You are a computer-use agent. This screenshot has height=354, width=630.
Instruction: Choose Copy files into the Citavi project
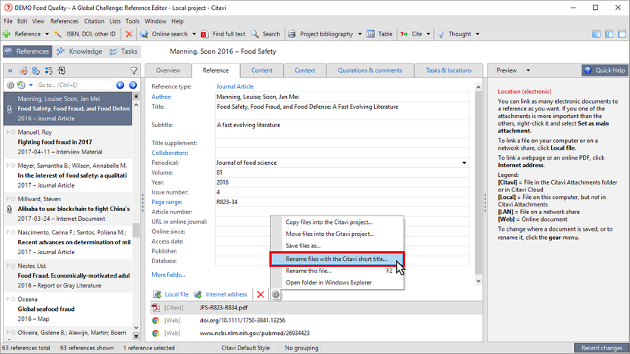coord(337,222)
